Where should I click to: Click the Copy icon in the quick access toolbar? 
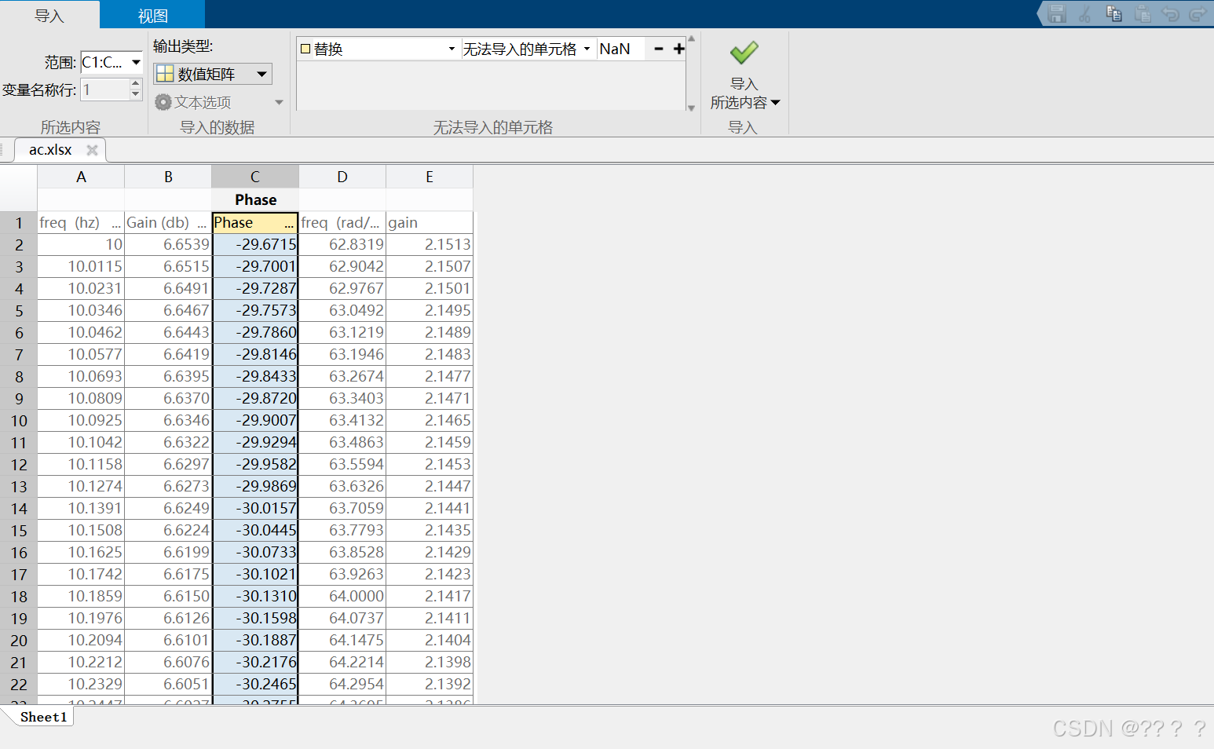(1113, 13)
